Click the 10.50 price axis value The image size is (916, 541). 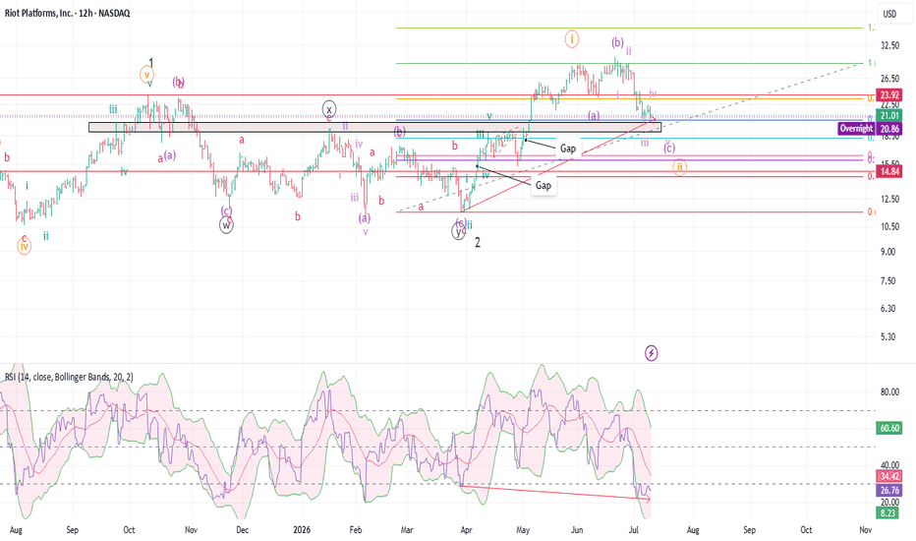click(889, 226)
